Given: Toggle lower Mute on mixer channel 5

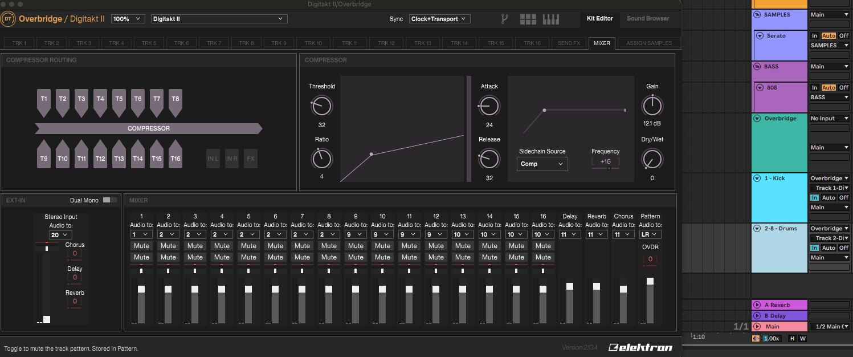Looking at the screenshot, I should [248, 257].
